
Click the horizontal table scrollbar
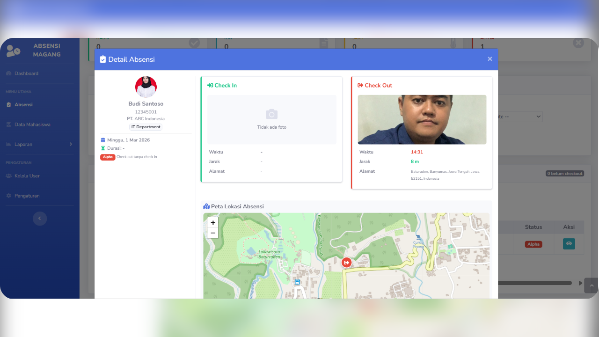[534, 283]
